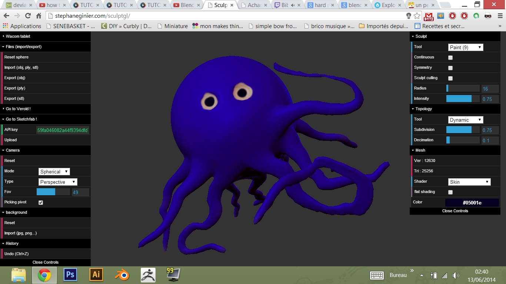The width and height of the screenshot is (506, 284).
Task: Go back with the browser back arrow
Action: [6, 16]
